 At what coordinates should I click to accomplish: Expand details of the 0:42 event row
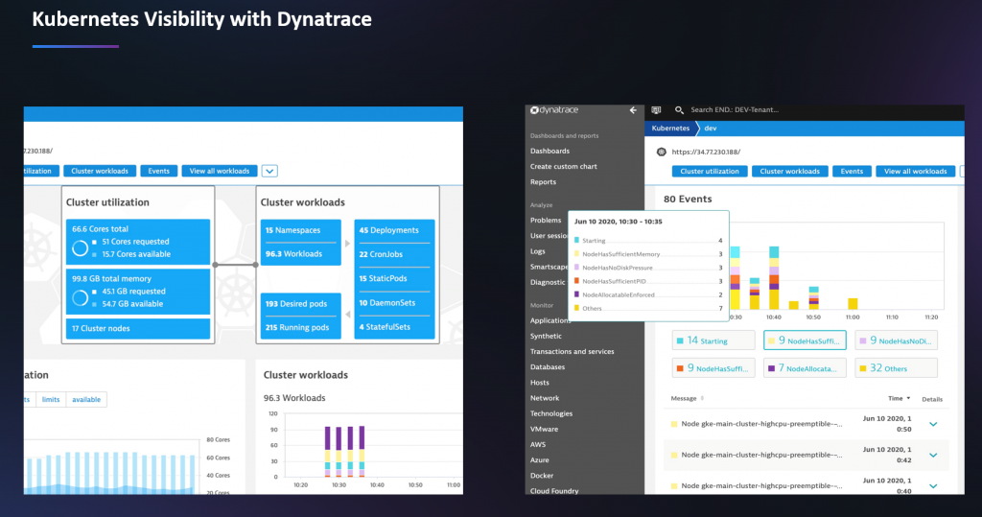click(x=933, y=455)
